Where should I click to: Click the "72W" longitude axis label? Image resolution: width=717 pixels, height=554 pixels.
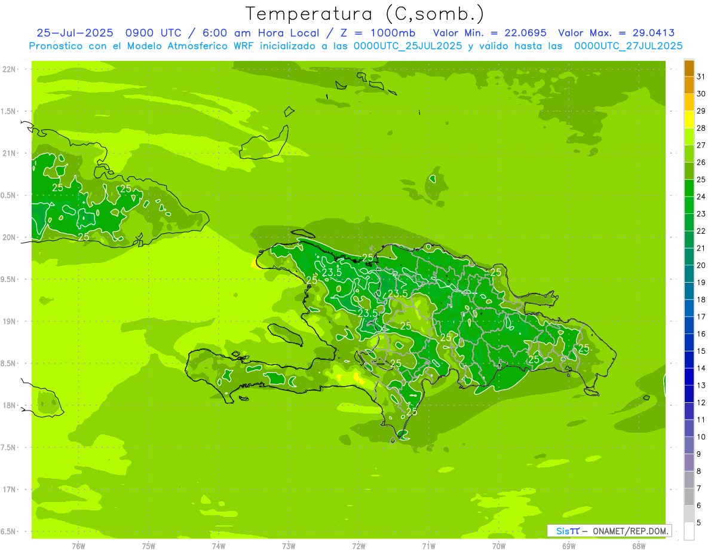coord(359,546)
